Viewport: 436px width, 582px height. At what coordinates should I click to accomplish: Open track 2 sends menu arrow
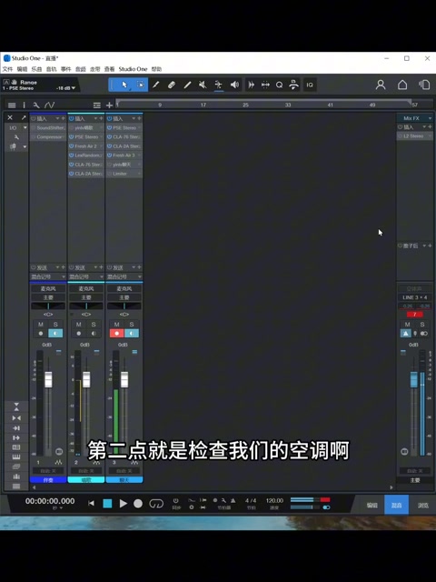click(x=95, y=267)
